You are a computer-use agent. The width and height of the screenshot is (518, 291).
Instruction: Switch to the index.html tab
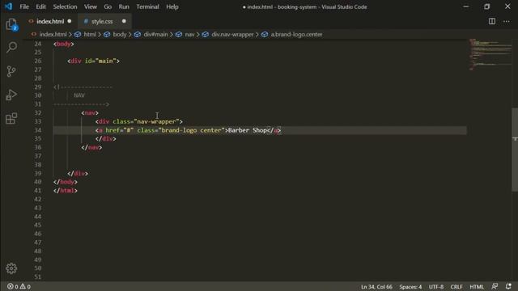50,22
